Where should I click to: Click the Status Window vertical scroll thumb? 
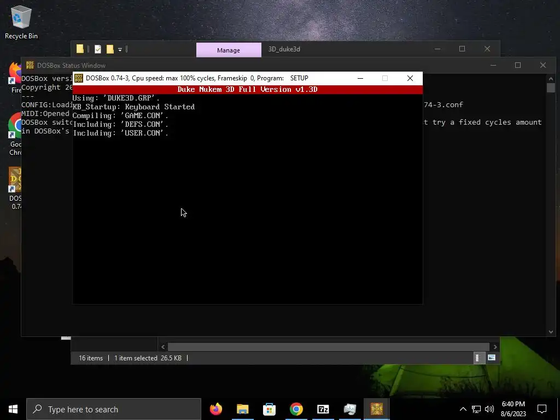point(551,87)
